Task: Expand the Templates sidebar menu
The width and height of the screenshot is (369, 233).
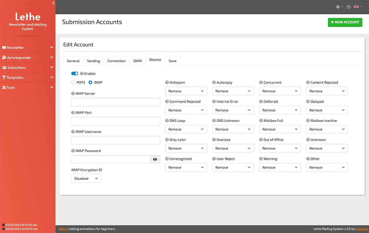Action: pos(28,77)
